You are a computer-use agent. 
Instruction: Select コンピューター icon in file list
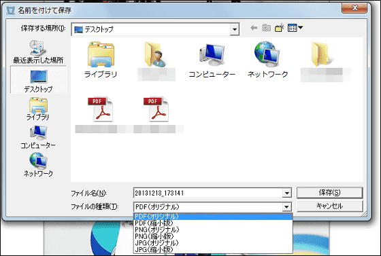(212, 60)
